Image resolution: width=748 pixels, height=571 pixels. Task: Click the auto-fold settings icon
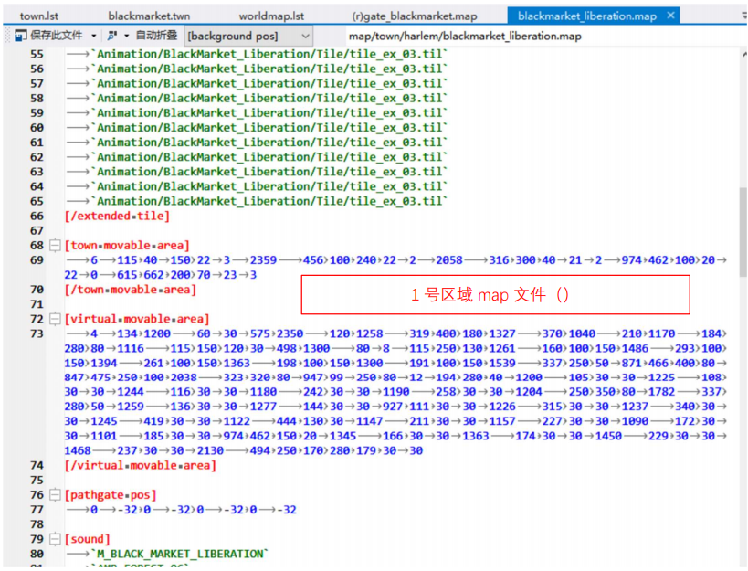(x=111, y=36)
